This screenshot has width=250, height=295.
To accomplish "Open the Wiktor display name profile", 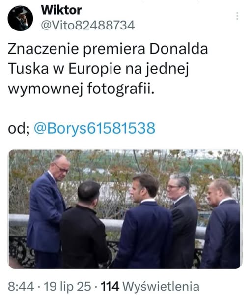I will click(x=61, y=10).
